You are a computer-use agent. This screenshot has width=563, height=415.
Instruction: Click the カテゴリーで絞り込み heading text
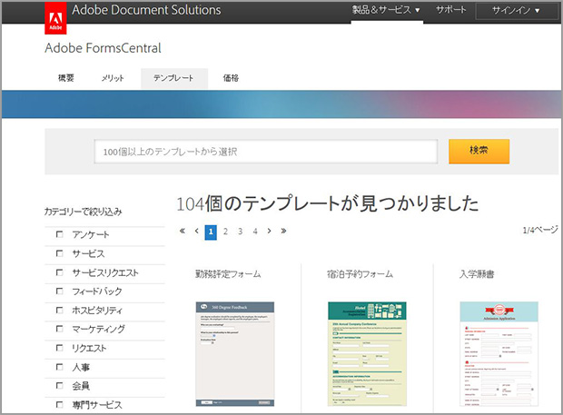click(84, 212)
